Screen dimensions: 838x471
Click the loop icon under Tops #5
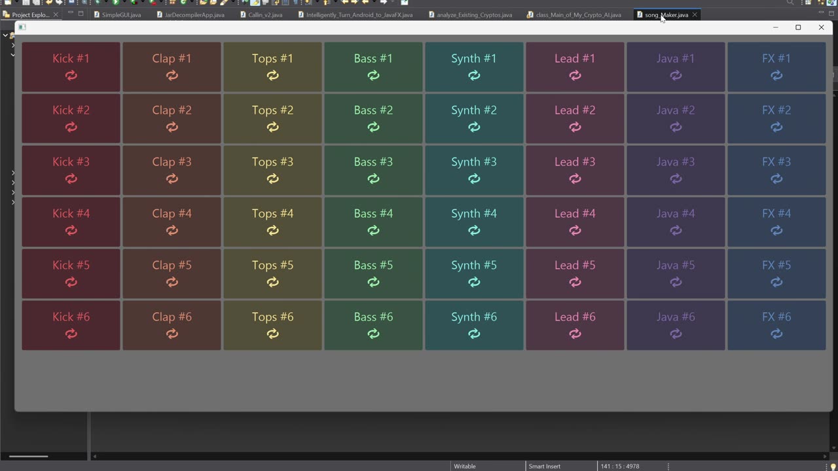[x=273, y=282]
